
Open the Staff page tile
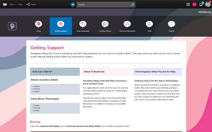click(x=149, y=26)
